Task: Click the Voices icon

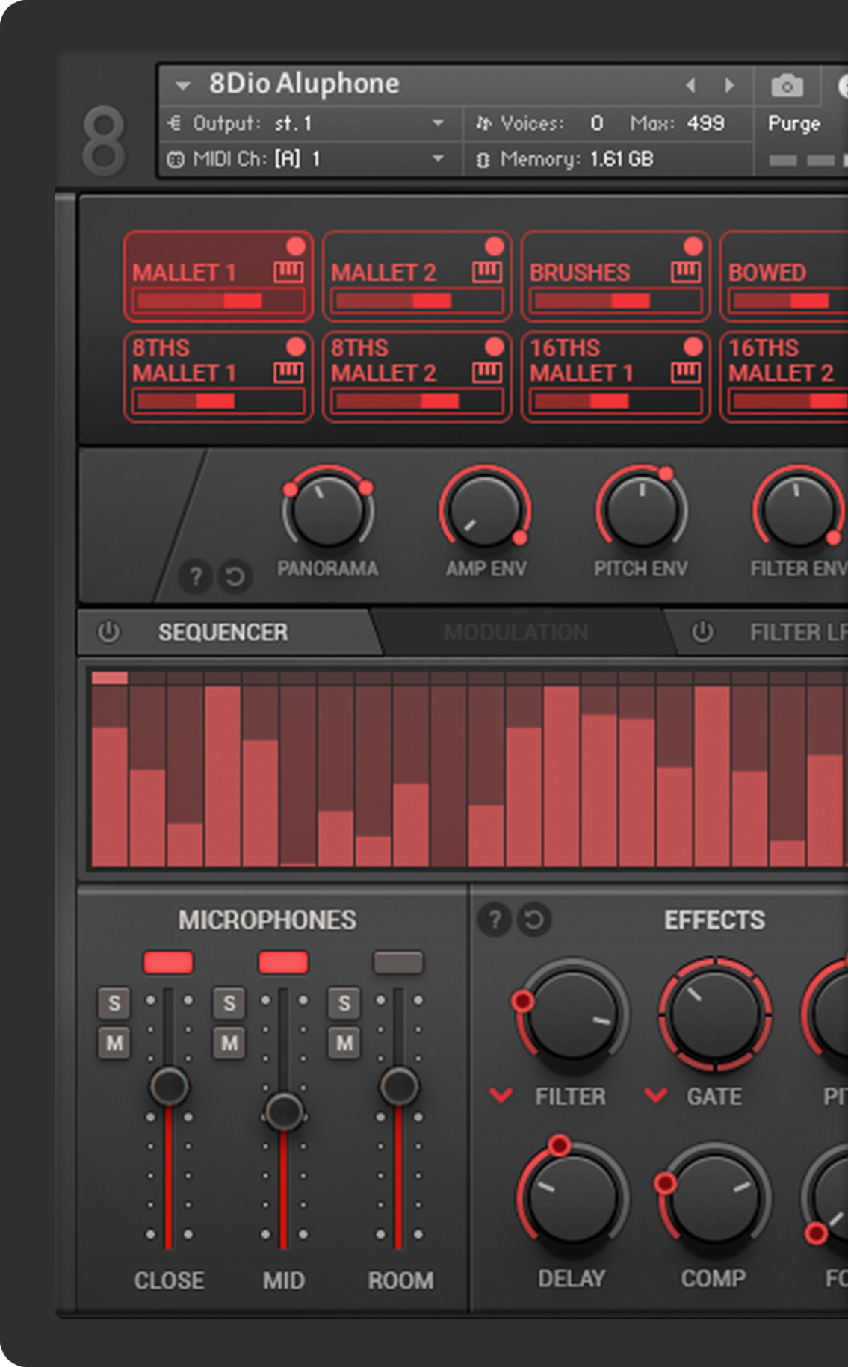Action: click(484, 123)
